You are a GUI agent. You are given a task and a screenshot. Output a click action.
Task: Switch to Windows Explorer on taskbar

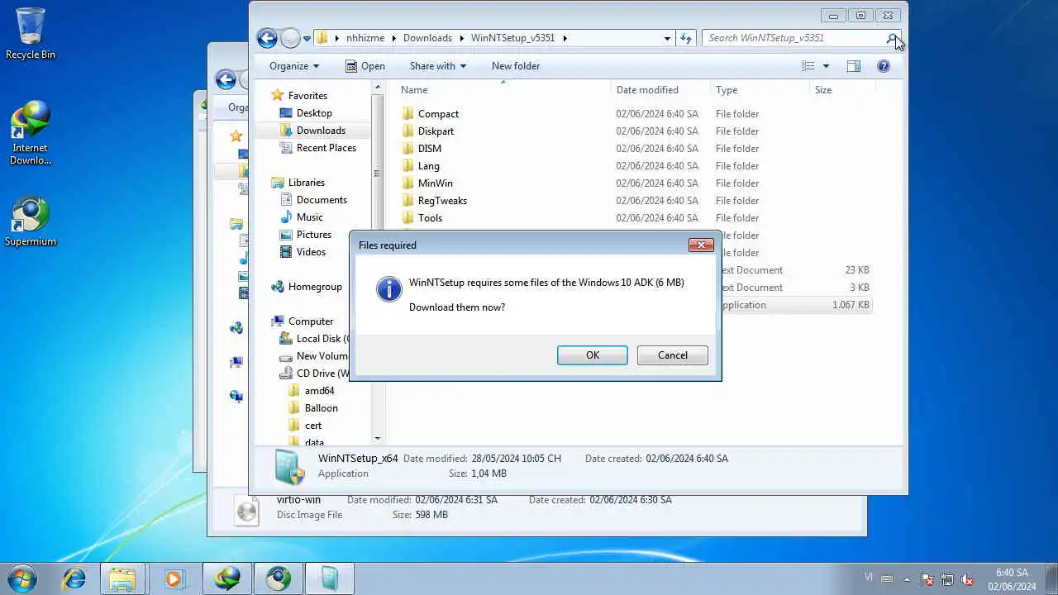[123, 578]
